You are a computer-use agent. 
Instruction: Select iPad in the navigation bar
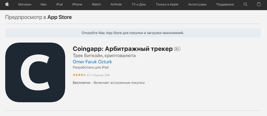(59, 4)
